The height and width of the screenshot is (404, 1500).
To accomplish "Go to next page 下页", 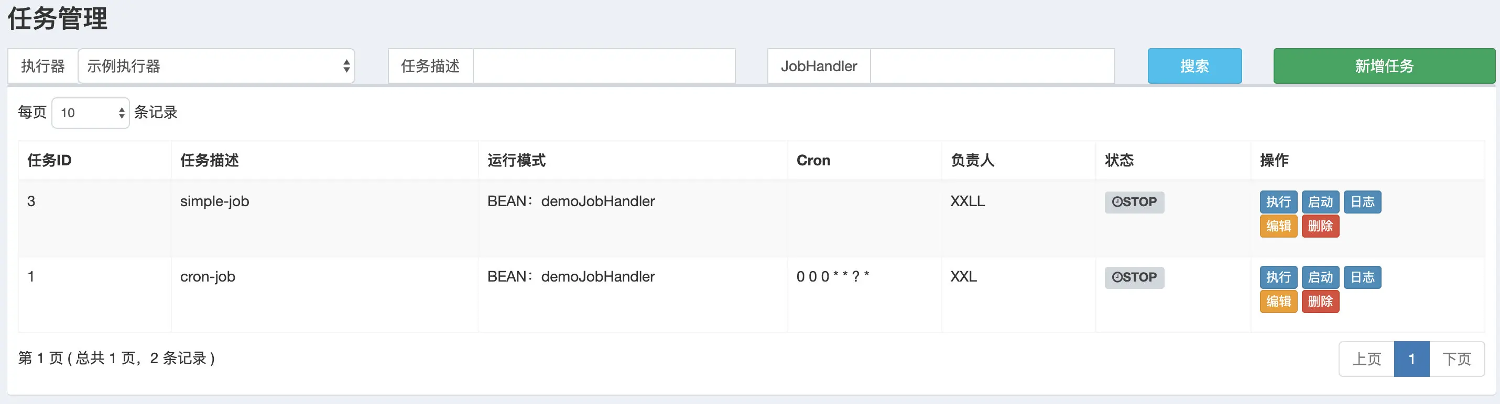I will tap(1456, 358).
